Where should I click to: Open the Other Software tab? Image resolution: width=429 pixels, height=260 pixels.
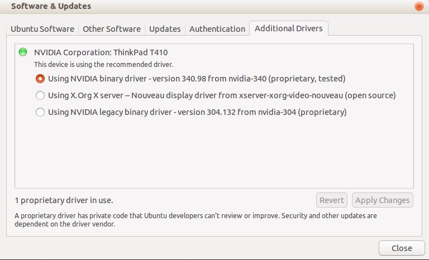(112, 29)
